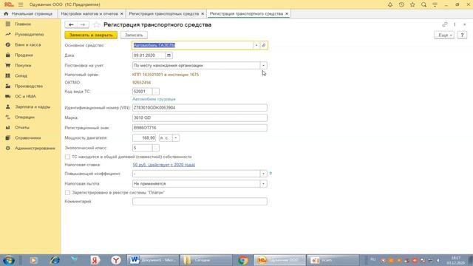The width and height of the screenshot is (473, 266).
Task: Open Windows Start button
Action: [8, 260]
